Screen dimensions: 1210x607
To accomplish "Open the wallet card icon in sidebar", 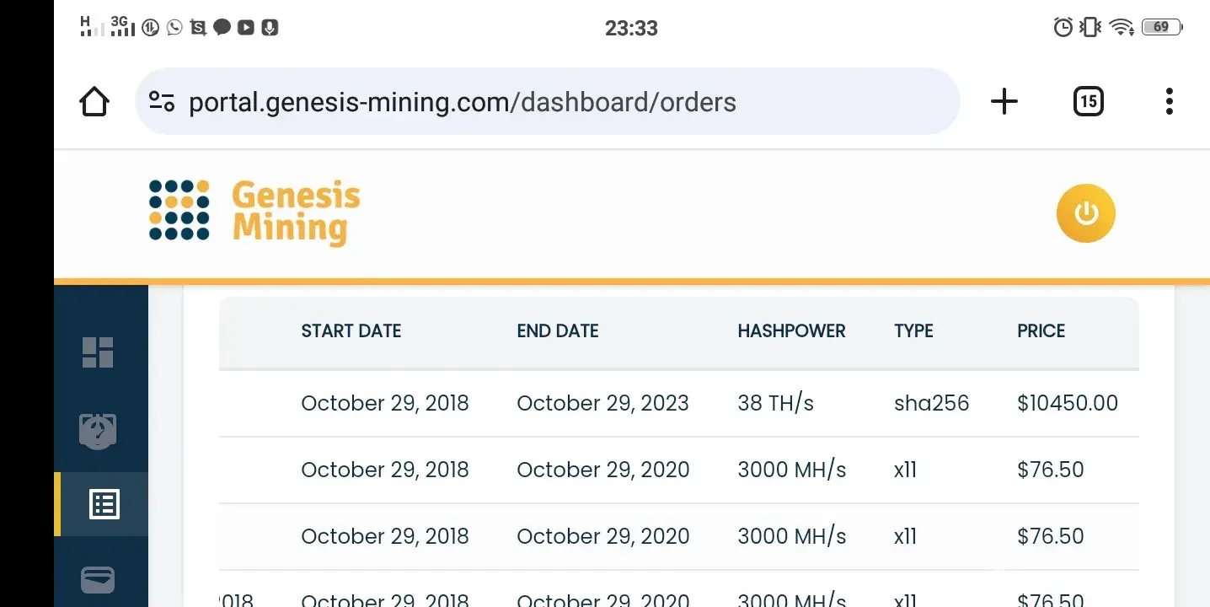I will tap(98, 580).
